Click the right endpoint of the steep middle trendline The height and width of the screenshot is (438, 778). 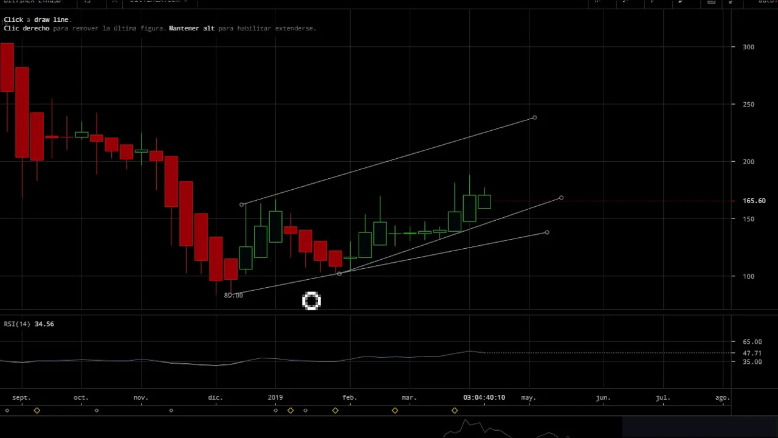tap(561, 198)
